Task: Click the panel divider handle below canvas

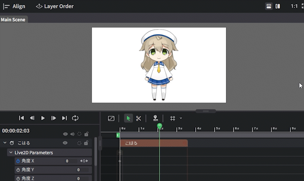Action: click(206, 111)
